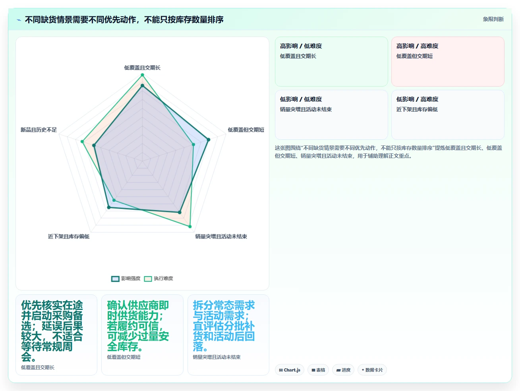Image resolution: width=520 pixels, height=391 pixels.
Task: Click the lightning icon beside the title
Action: (19, 20)
